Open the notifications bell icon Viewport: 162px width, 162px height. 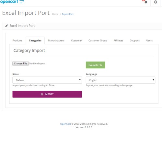[x=146, y=2]
